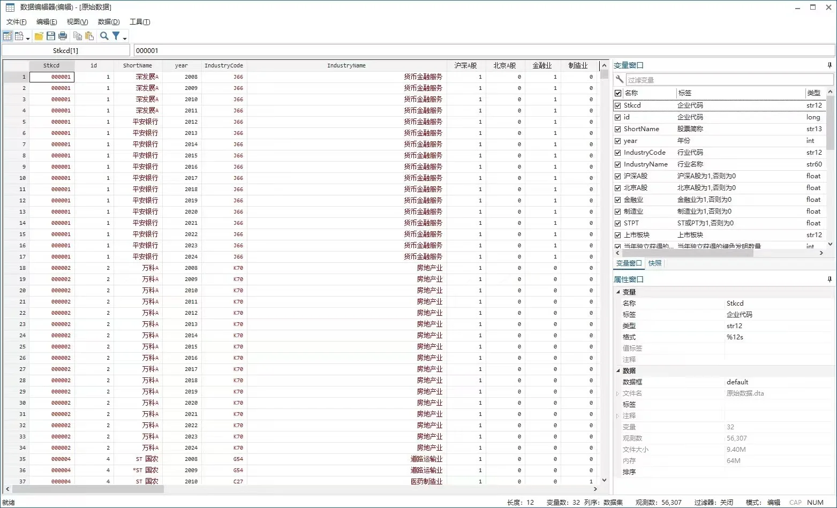The width and height of the screenshot is (837, 508).
Task: Select the 变量窗口 tab below variable list
Action: (x=629, y=263)
